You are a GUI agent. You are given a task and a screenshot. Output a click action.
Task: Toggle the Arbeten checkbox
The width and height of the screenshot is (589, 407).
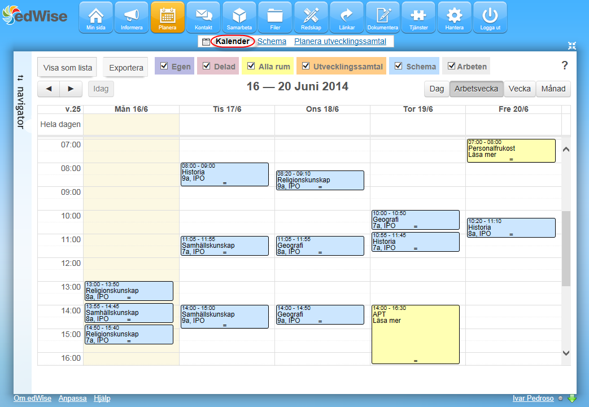(452, 65)
